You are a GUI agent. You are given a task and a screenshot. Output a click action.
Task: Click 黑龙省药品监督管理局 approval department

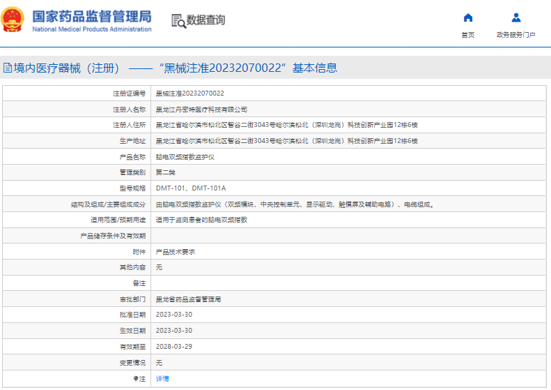188,299
